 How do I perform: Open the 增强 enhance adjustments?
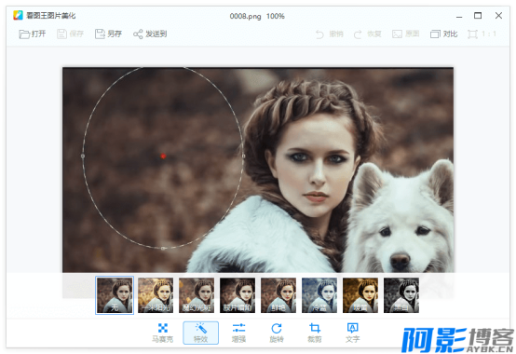(238, 333)
